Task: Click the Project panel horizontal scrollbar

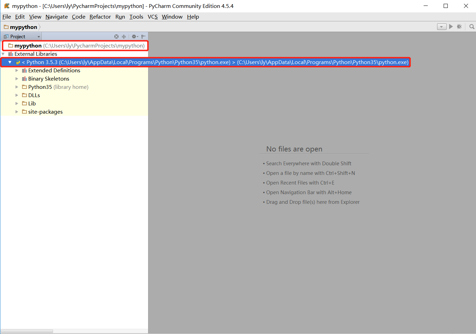Action: click(x=27, y=331)
